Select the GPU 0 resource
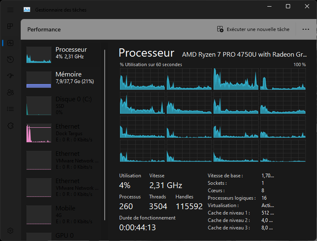 pos(62,236)
